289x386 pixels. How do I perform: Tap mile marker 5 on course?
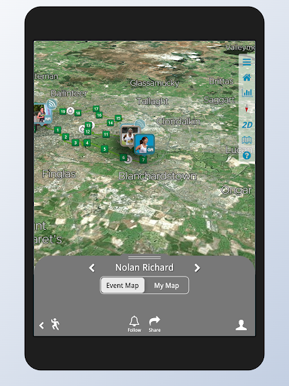pyautogui.click(x=105, y=149)
